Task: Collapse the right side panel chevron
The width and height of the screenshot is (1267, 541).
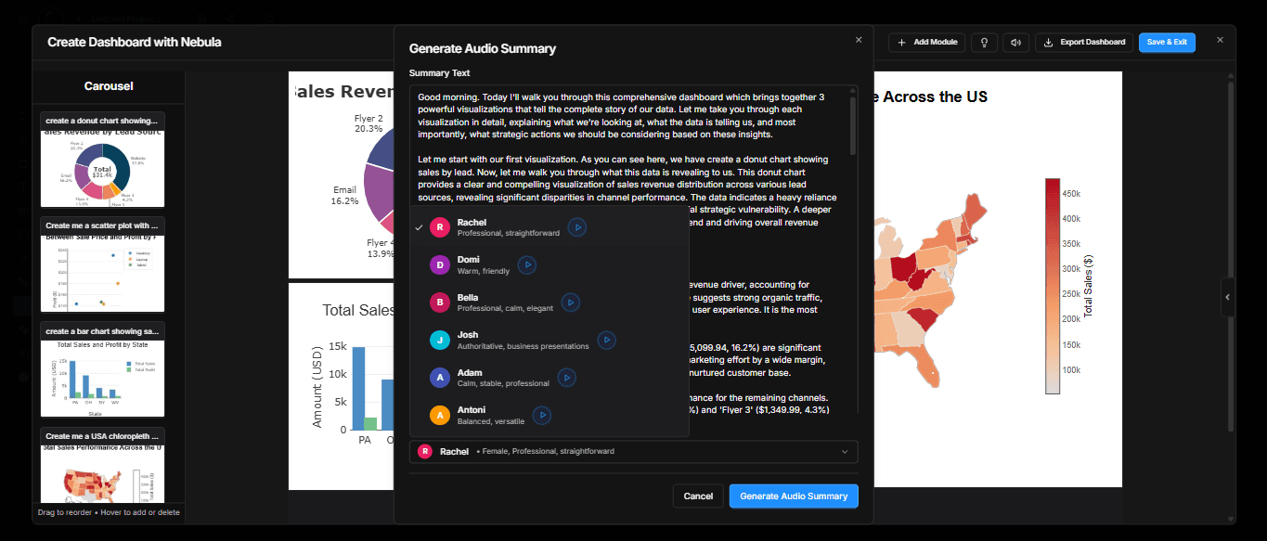Action: [1227, 297]
